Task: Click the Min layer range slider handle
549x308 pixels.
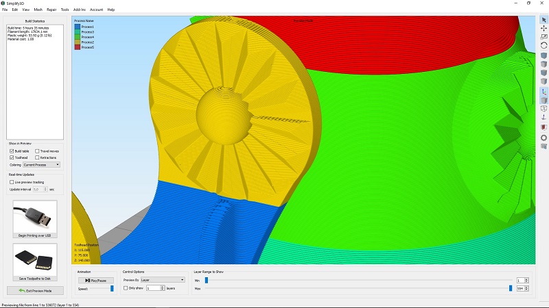Action: pyautogui.click(x=207, y=280)
